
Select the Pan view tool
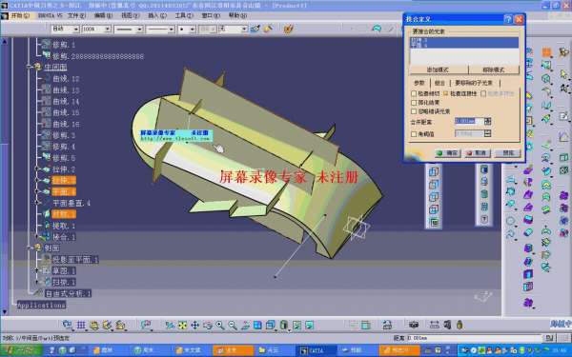195,325
